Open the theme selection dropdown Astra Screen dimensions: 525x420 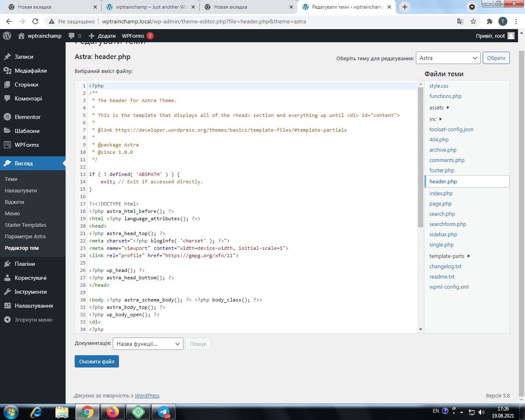coord(448,58)
